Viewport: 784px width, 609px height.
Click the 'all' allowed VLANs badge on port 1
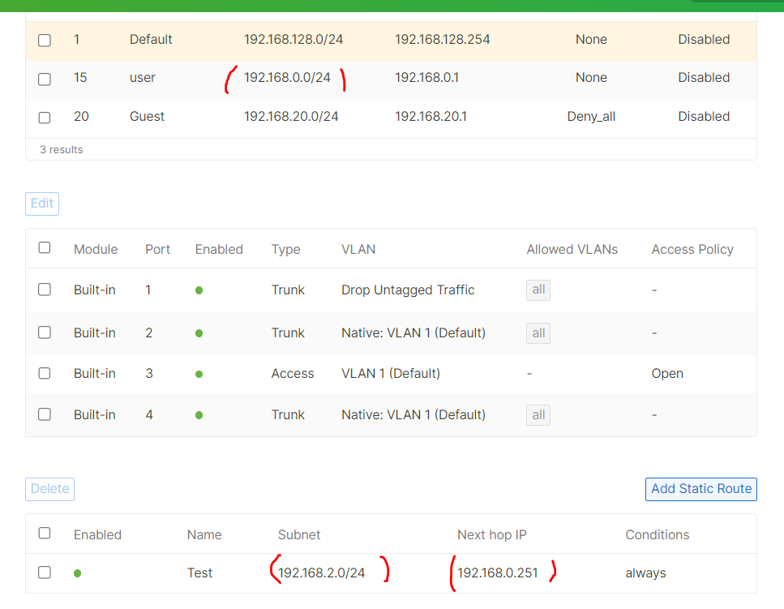click(538, 289)
